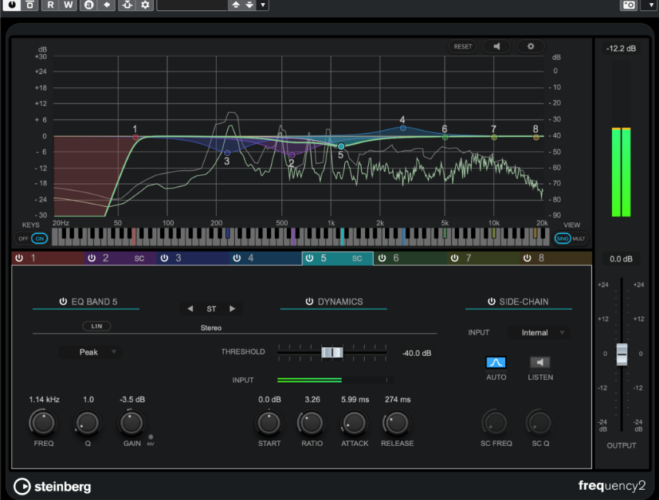The height and width of the screenshot is (500, 659).
Task: Toggle EQ BAND 5 power icon
Action: [x=63, y=302]
